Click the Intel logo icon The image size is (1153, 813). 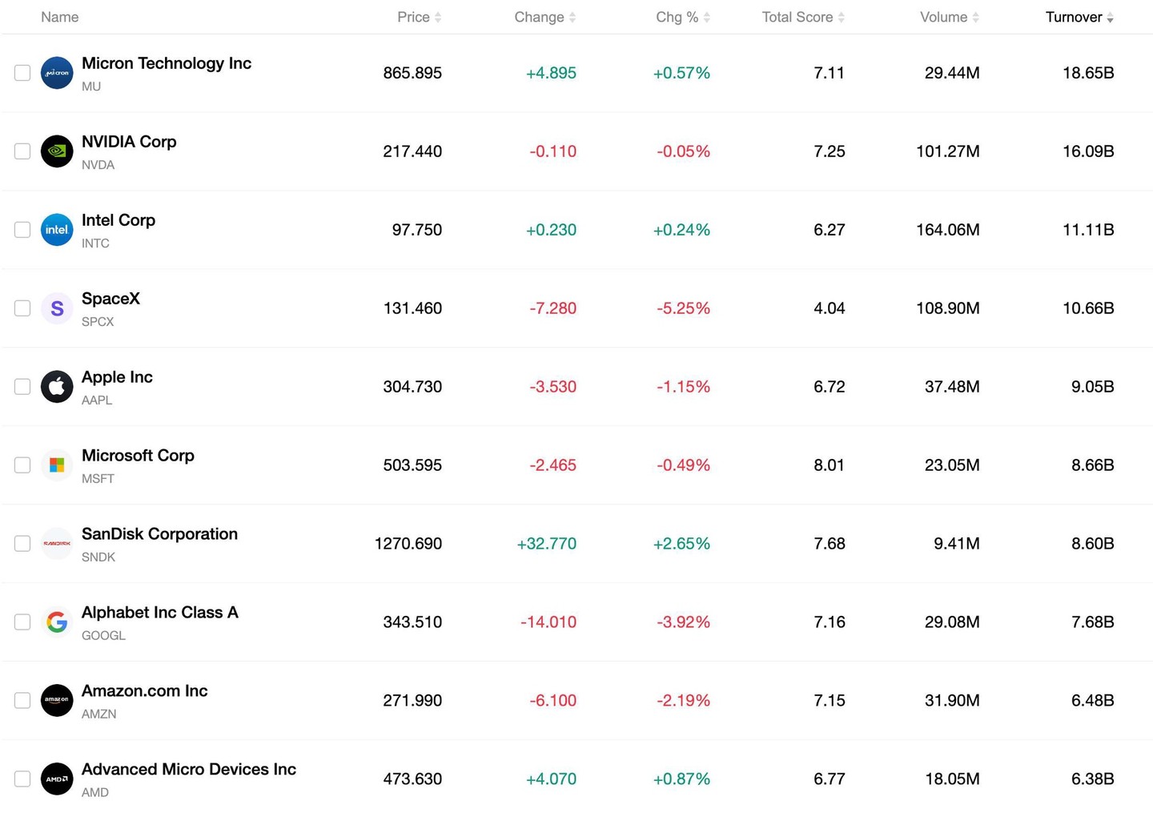(x=57, y=230)
